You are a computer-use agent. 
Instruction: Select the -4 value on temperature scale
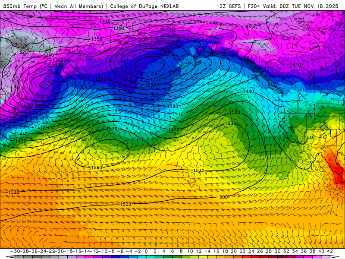(128, 251)
